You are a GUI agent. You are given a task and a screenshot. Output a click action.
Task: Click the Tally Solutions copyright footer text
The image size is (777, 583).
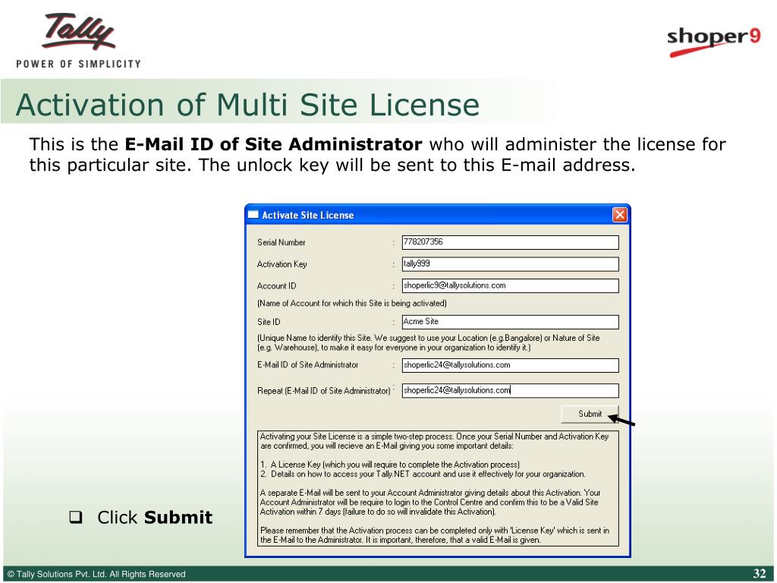tap(96, 574)
